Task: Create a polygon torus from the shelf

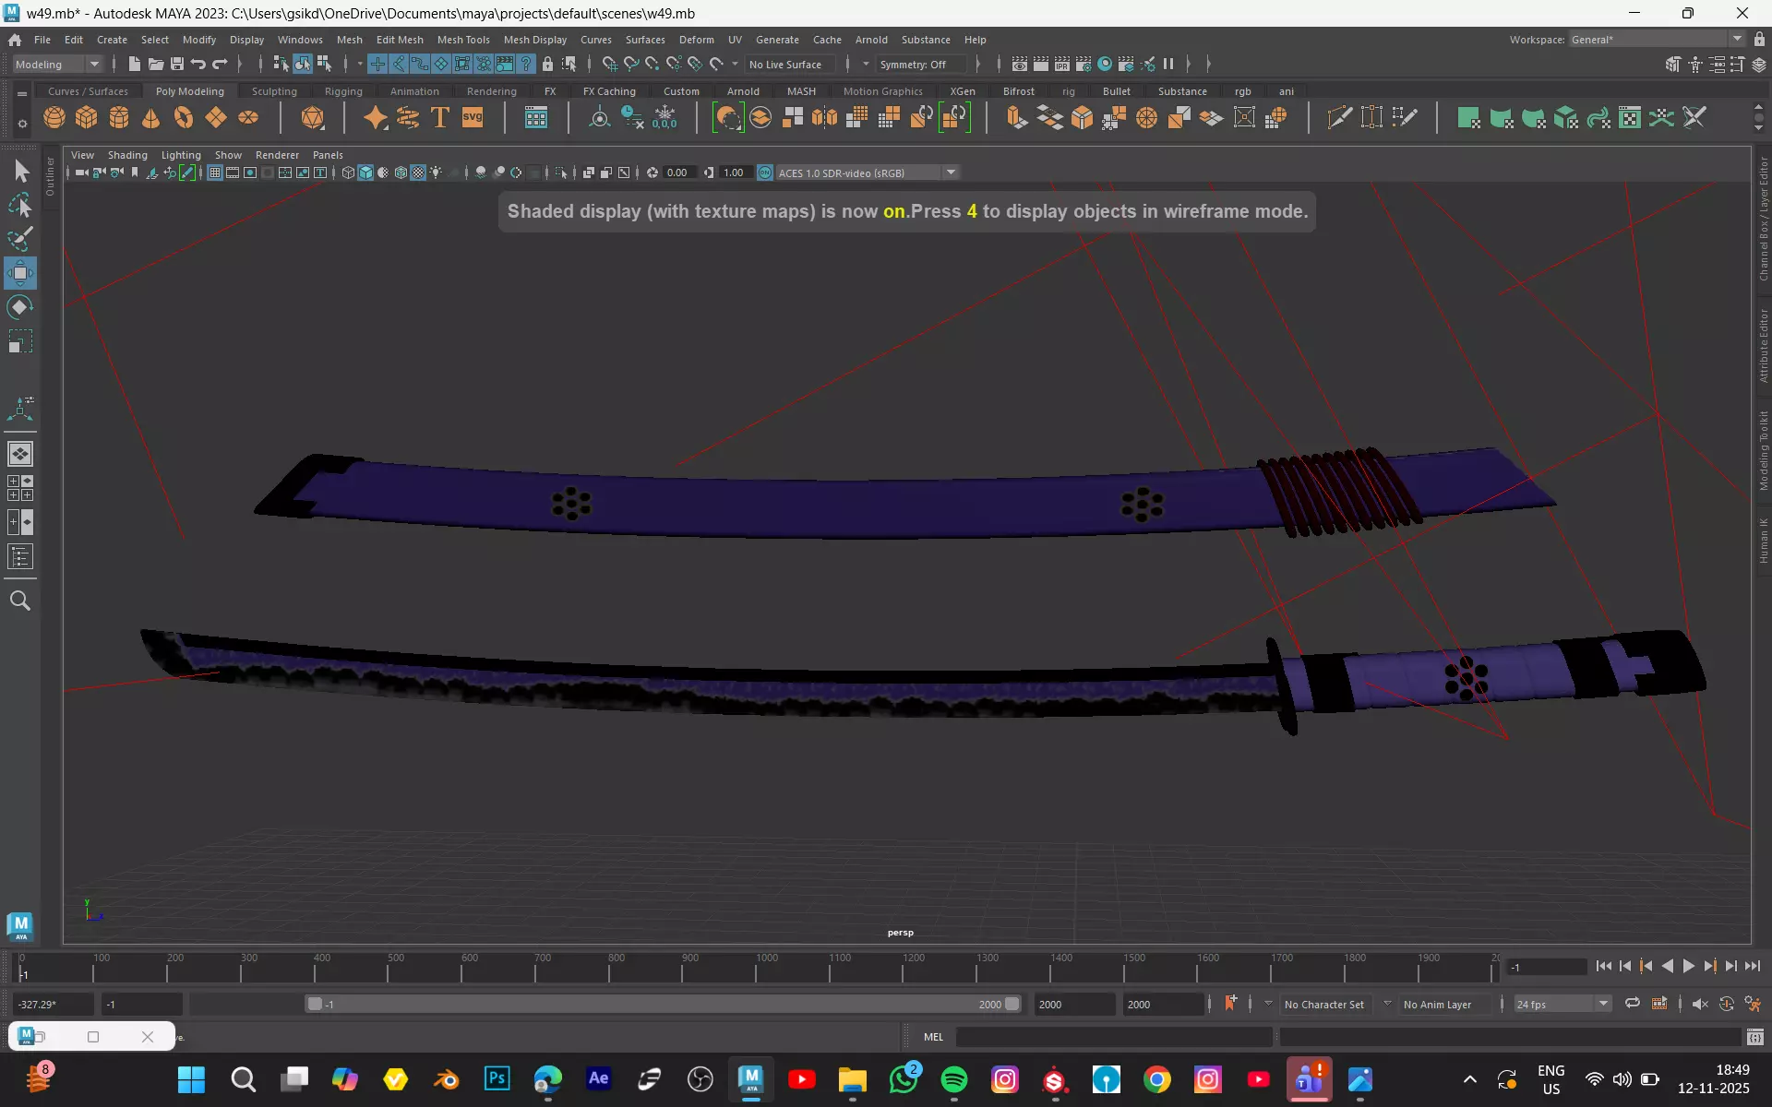Action: (184, 118)
